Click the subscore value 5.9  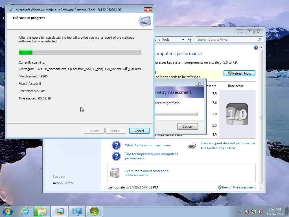click(x=214, y=135)
